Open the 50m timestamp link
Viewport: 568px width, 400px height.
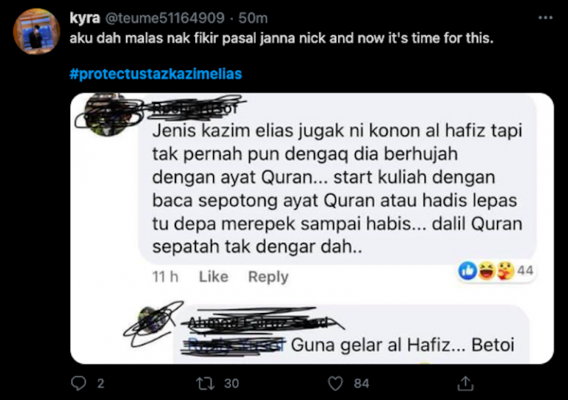click(x=253, y=18)
